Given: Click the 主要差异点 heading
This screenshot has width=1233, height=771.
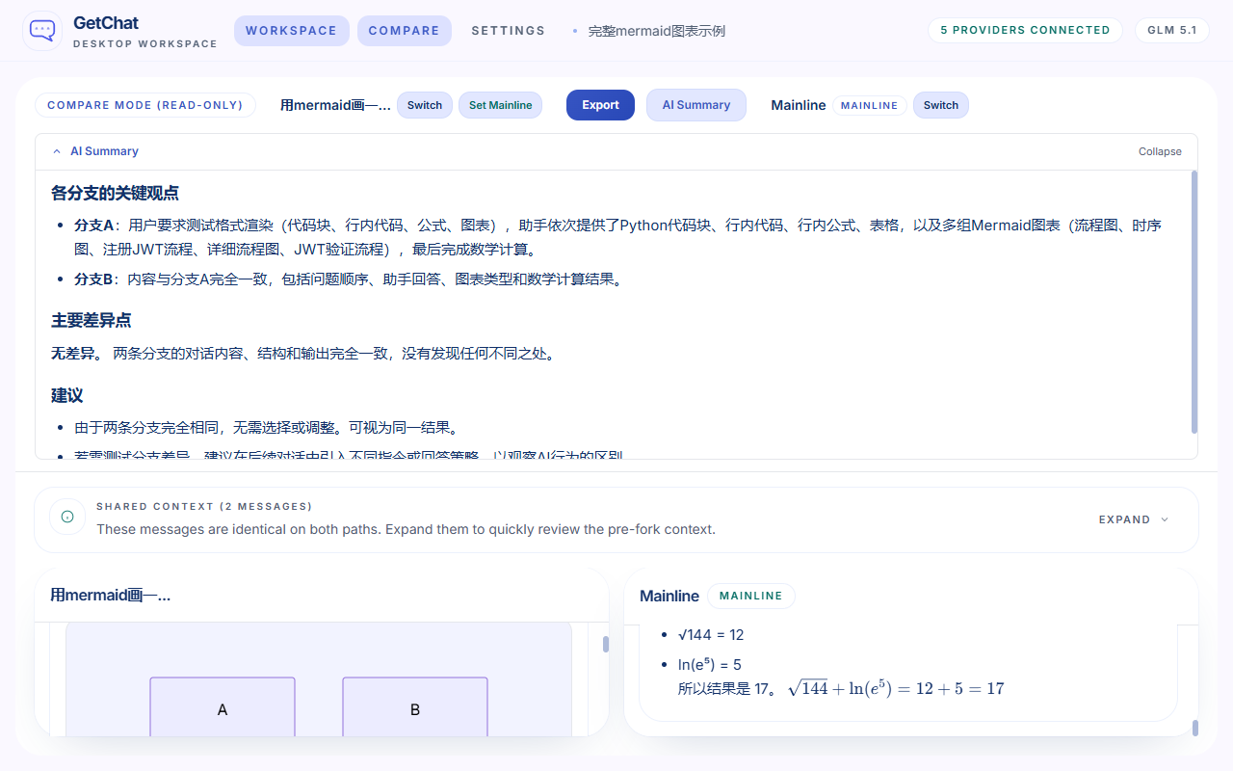Looking at the screenshot, I should [91, 320].
